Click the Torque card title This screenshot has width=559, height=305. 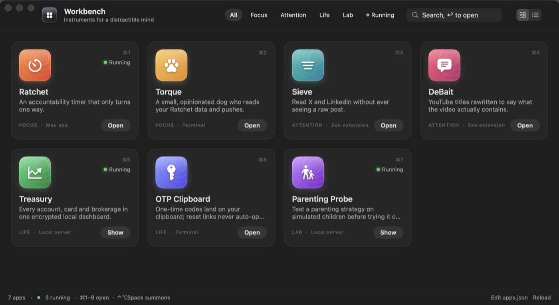point(168,92)
